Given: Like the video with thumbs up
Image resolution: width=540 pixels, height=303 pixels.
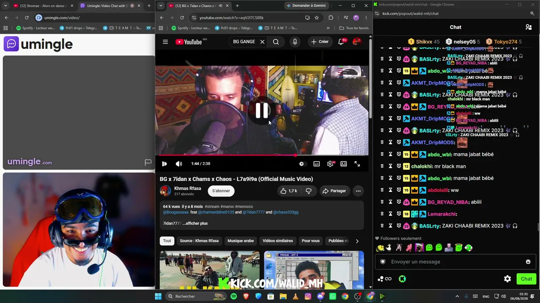Looking at the screenshot, I should pos(289,191).
